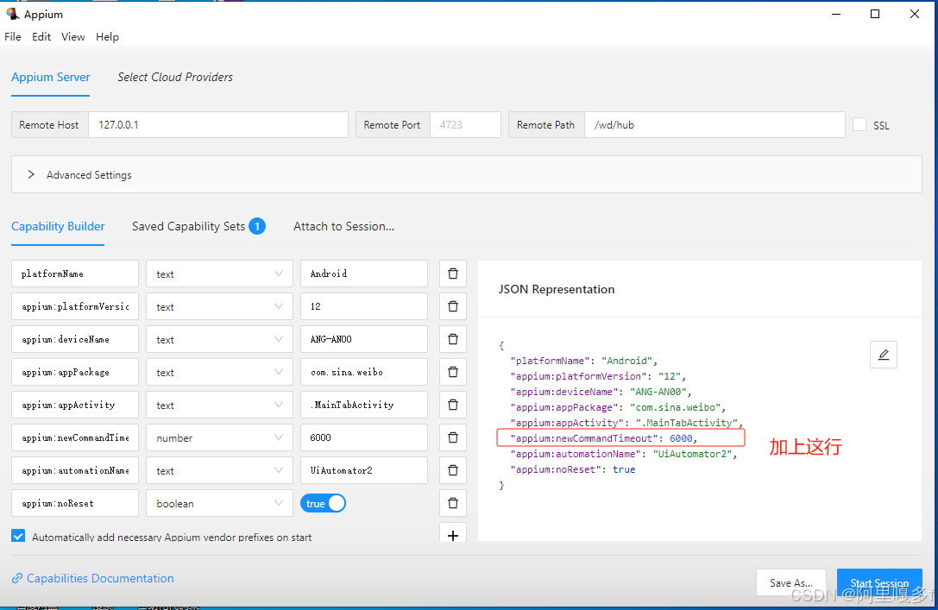
Task: Open the File menu
Action: pos(13,36)
